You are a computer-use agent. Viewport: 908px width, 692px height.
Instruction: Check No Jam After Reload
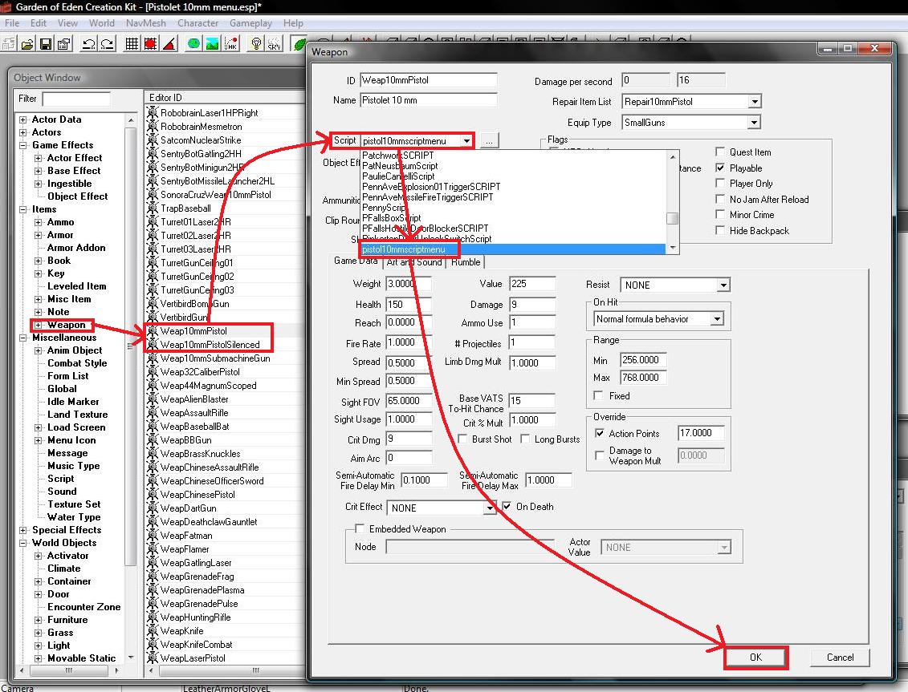point(720,199)
